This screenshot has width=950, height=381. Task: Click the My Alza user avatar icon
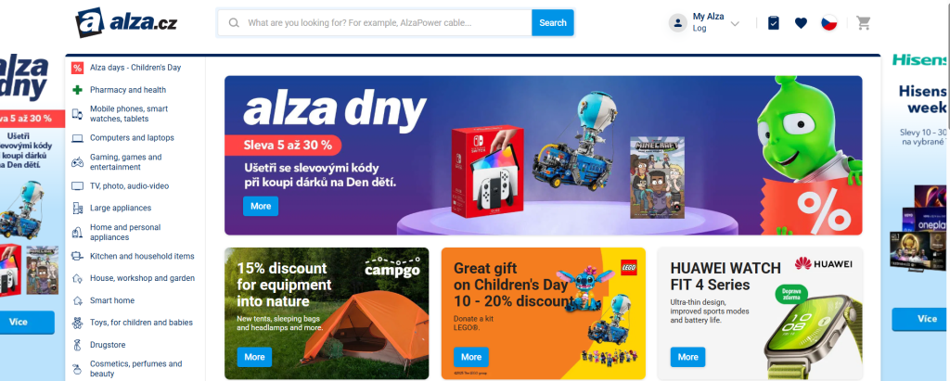(677, 23)
